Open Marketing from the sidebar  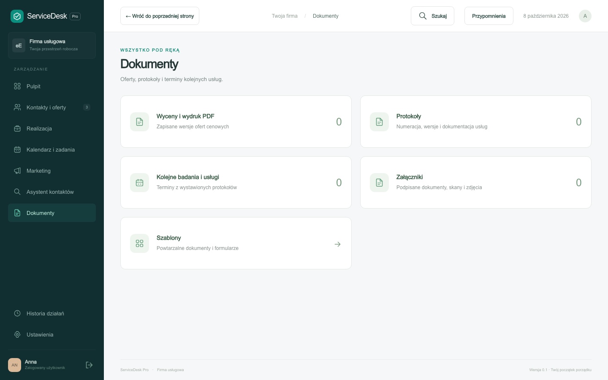pos(52,171)
